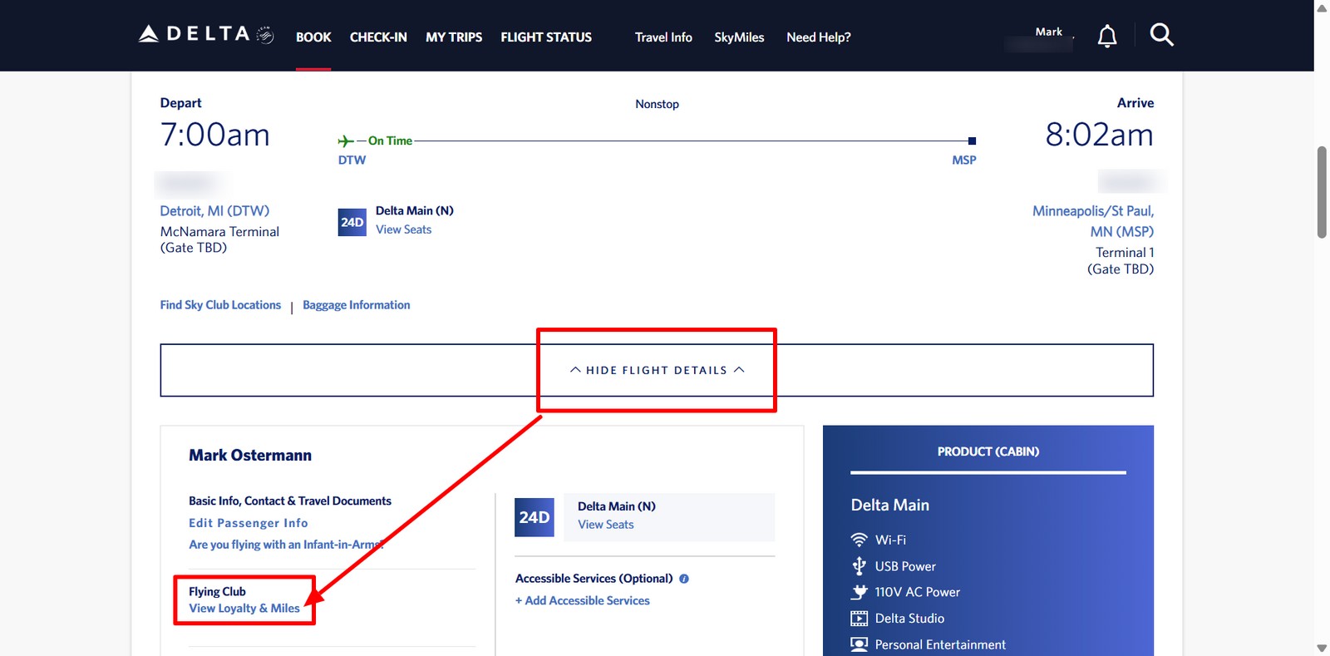Click the scrollbar up arrow

pos(1322,7)
